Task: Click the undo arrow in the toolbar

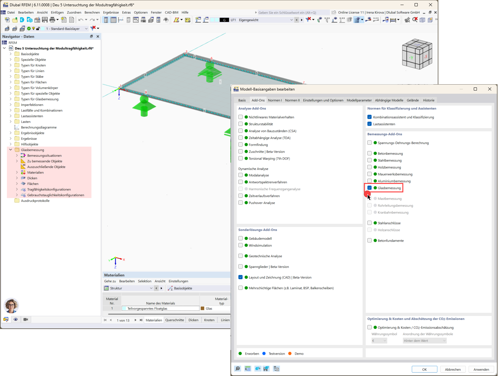Action: pyautogui.click(x=81, y=19)
